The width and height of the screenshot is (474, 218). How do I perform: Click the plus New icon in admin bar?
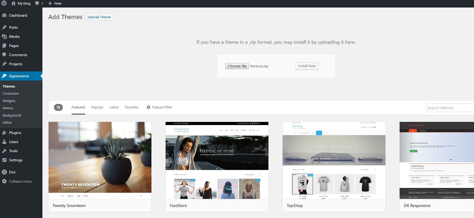[x=50, y=3]
